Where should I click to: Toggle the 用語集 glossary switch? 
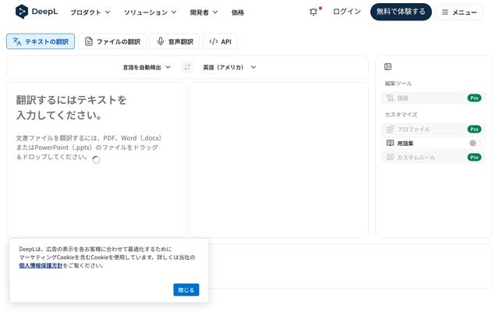pos(476,144)
